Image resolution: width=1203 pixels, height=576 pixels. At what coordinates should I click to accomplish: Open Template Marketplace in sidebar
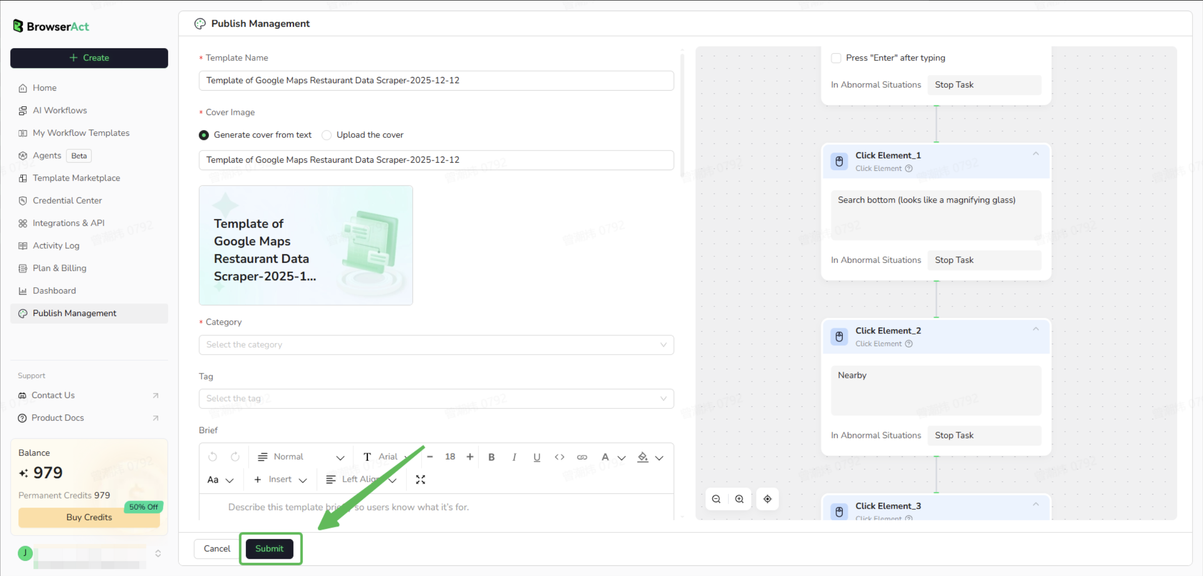click(x=76, y=178)
